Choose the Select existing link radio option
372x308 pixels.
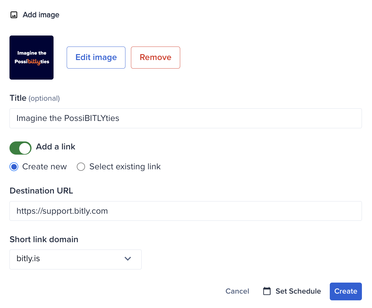(81, 167)
